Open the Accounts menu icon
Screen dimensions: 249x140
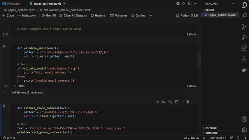click(244, 119)
